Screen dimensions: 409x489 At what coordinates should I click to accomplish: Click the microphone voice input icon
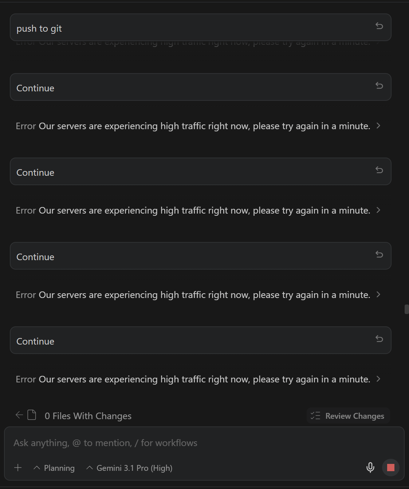point(370,468)
